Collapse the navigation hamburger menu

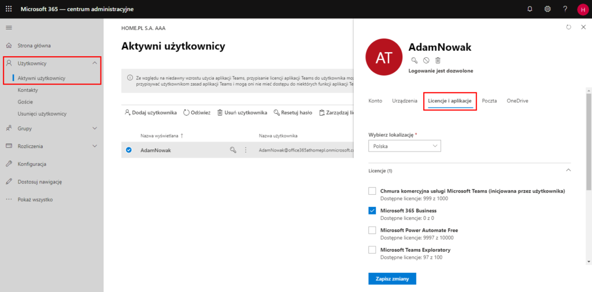coord(9,28)
